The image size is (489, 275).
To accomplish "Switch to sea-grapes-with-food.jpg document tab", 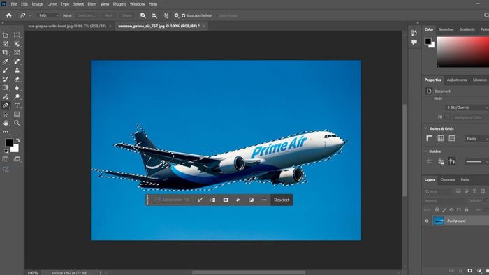I will tap(67, 26).
